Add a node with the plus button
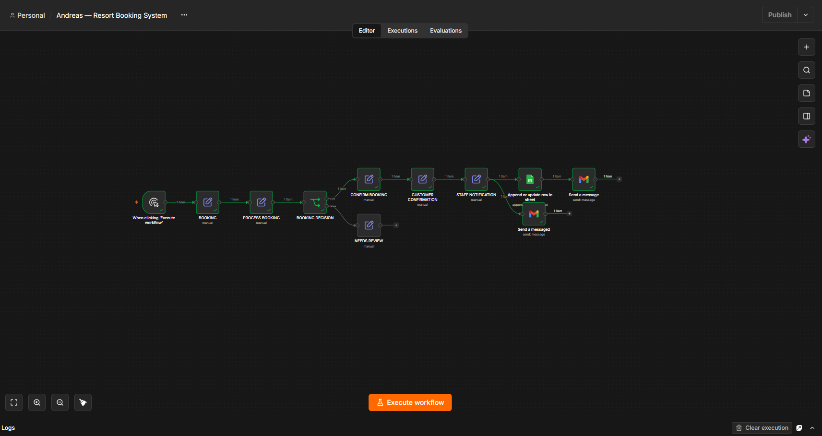The image size is (822, 436). point(807,47)
